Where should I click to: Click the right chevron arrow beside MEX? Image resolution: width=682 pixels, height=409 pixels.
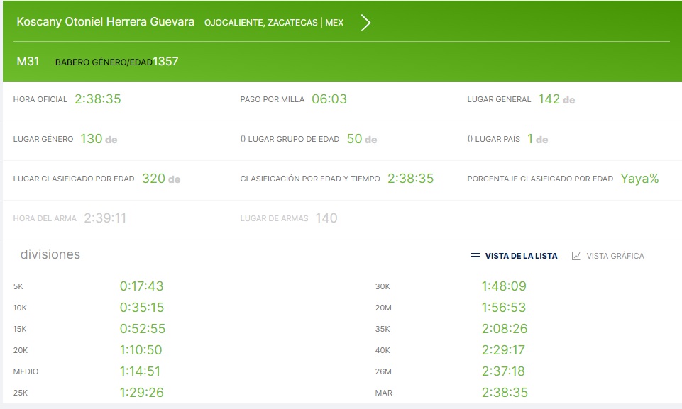365,23
